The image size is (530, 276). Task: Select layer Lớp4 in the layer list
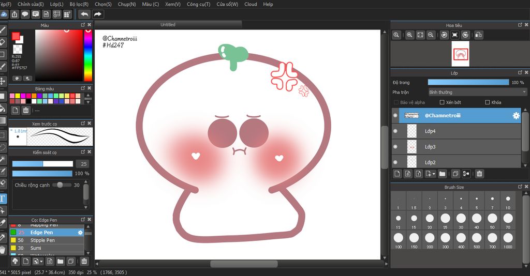[x=457, y=131]
